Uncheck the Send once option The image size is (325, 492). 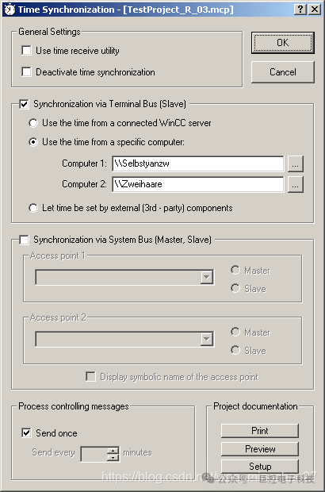tap(27, 433)
